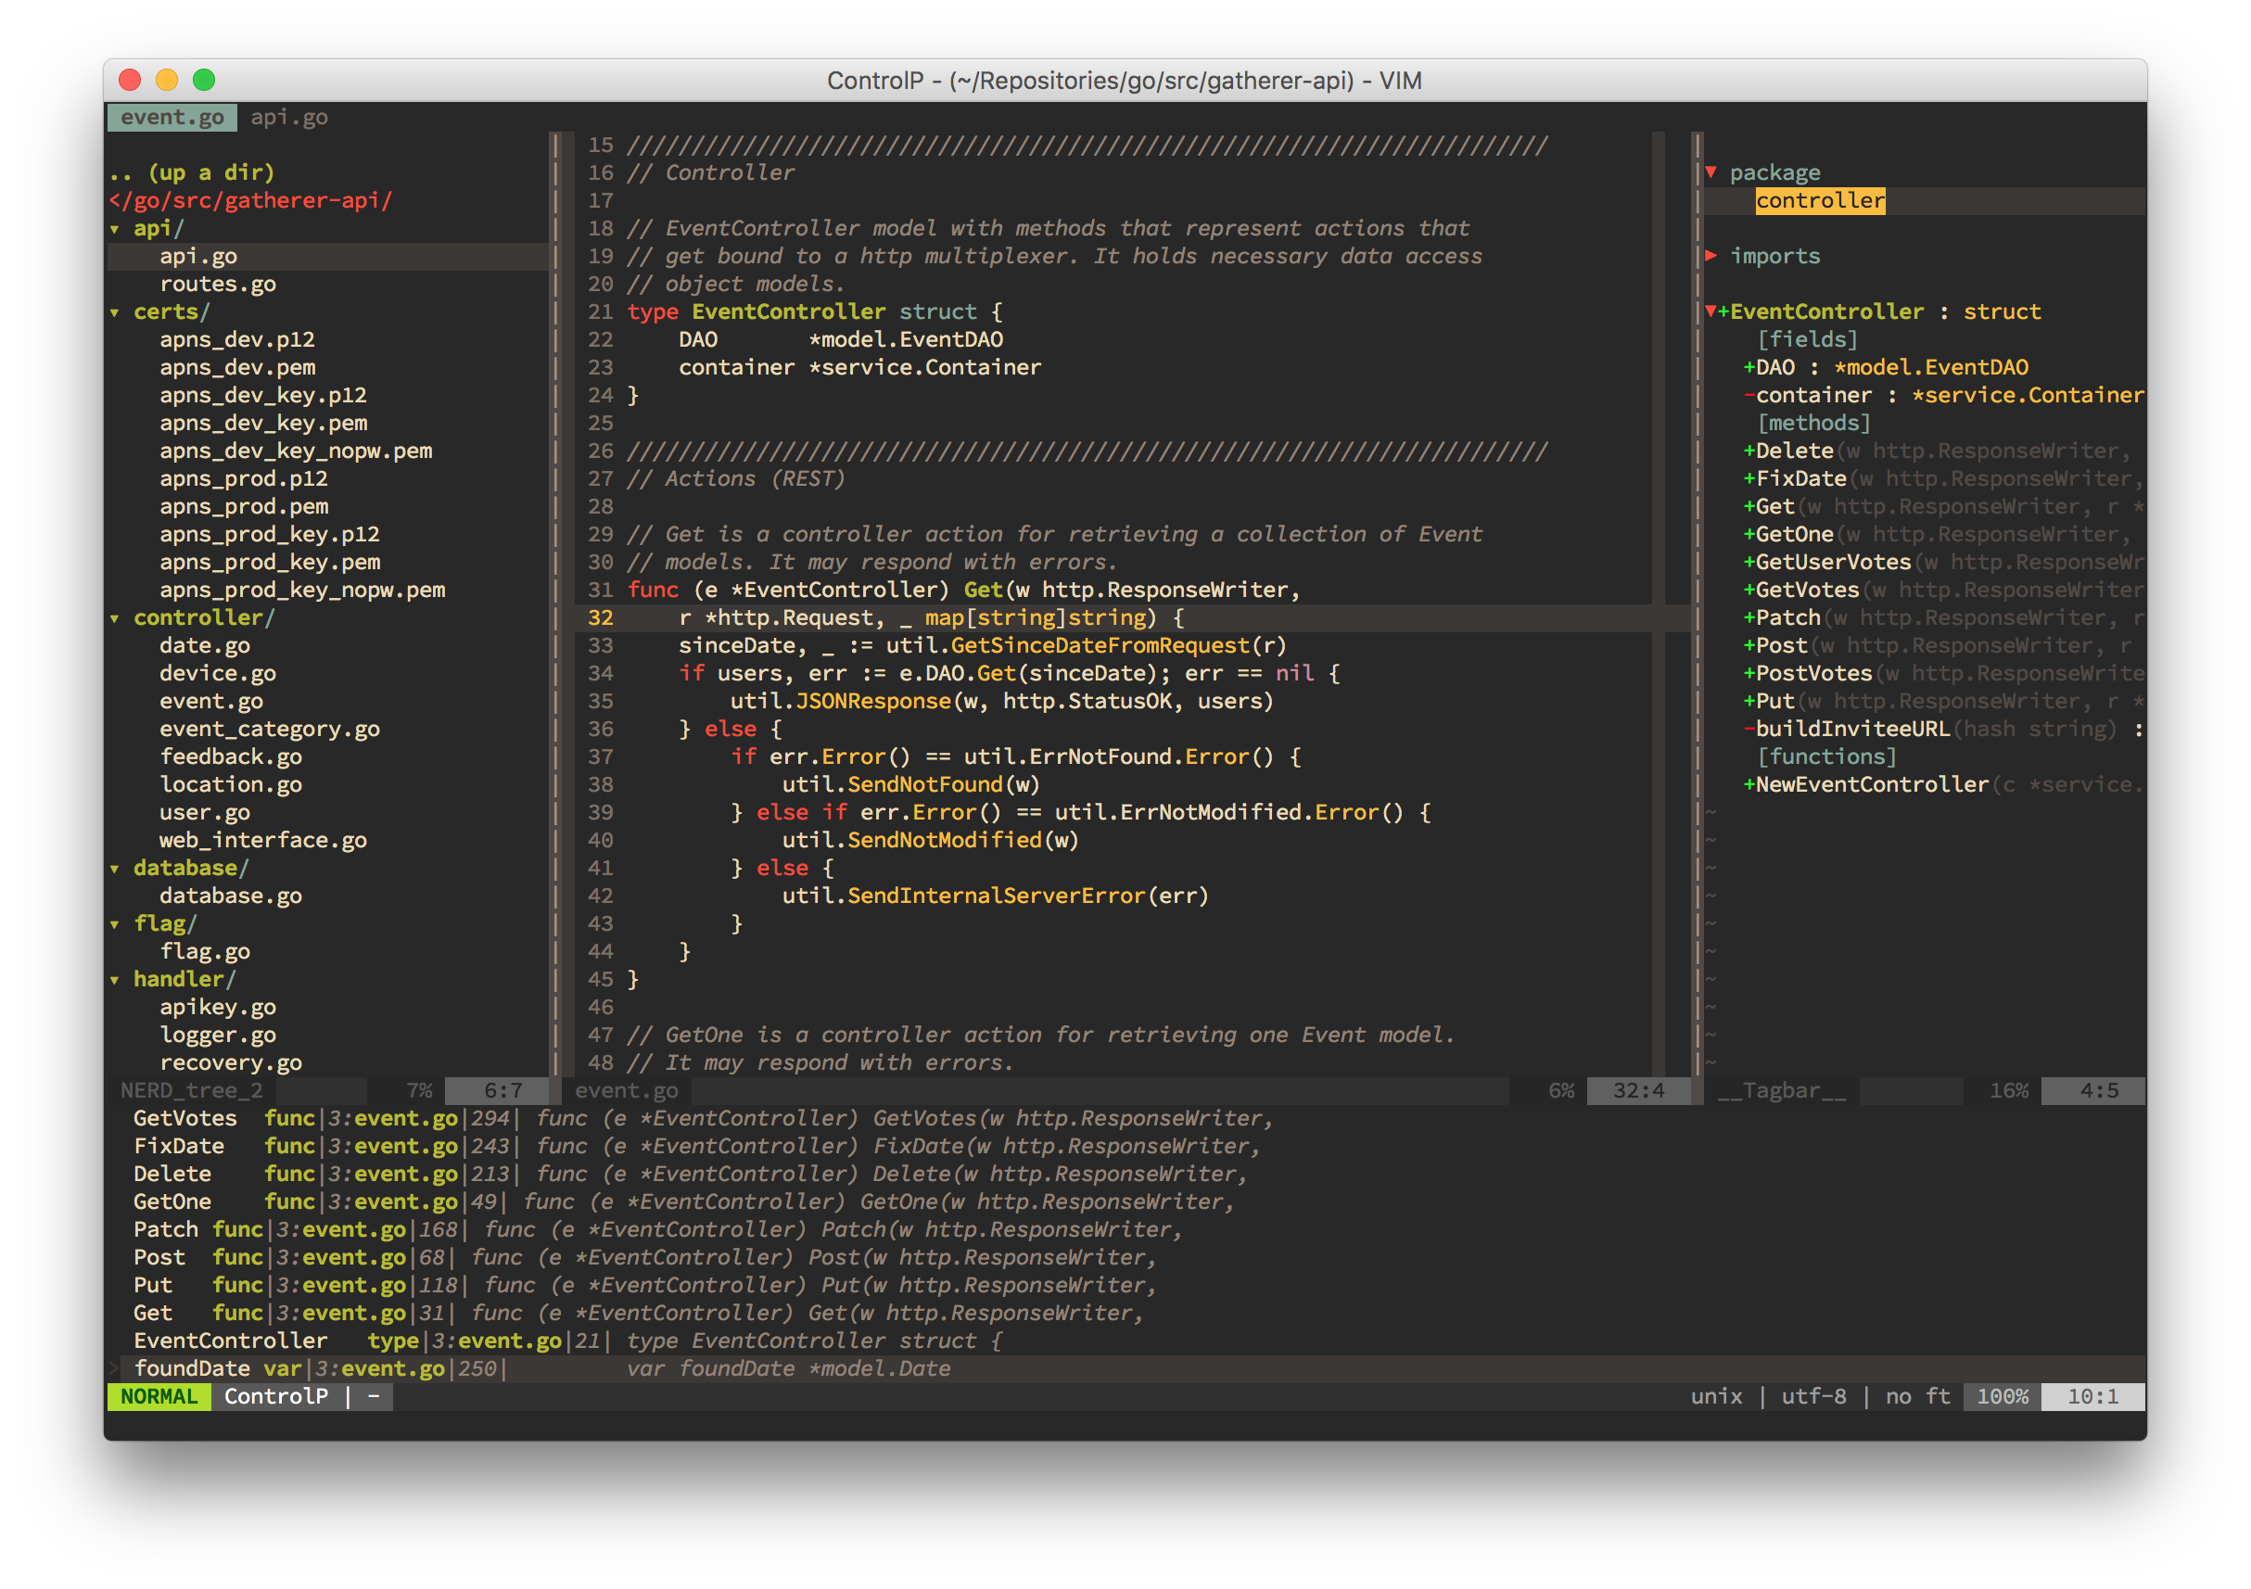
Task: Collapse the certs/ directory triangle
Action: 115,312
